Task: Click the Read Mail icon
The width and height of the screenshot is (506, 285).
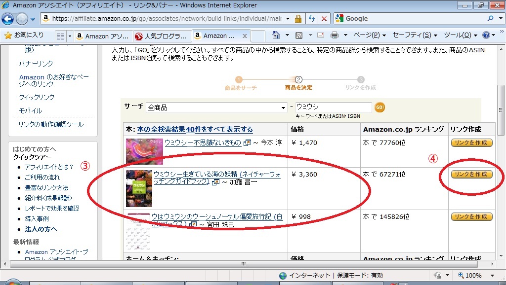Action: coord(321,35)
